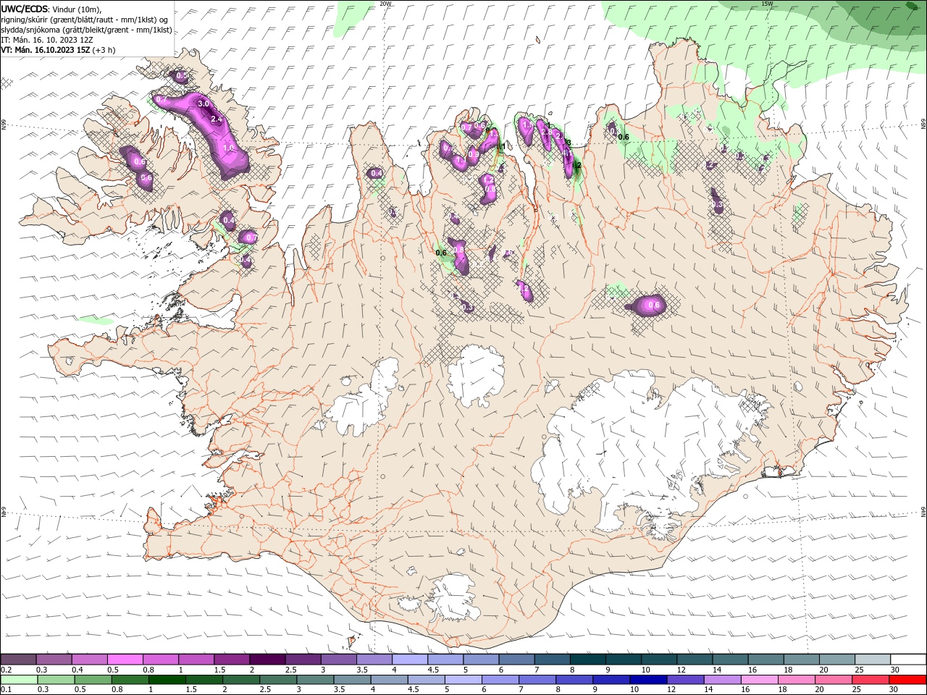The width and height of the screenshot is (927, 695).
Task: Select the pale grey 20–25 snow swatch
Action: tap(836, 659)
